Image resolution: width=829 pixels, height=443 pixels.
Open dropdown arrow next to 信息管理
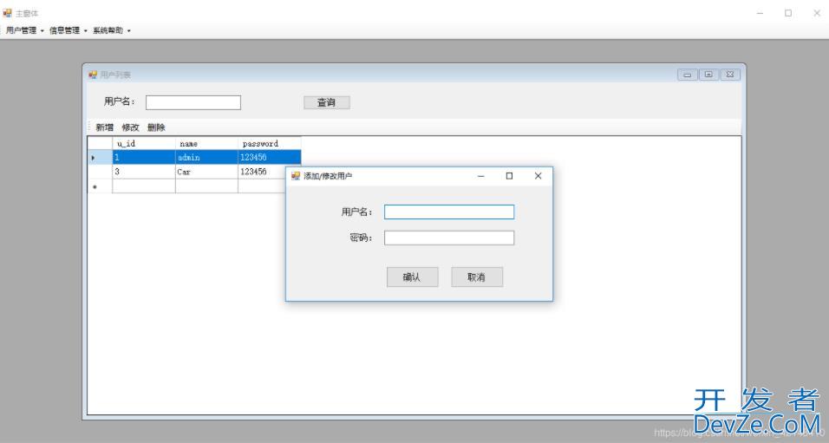[86, 31]
